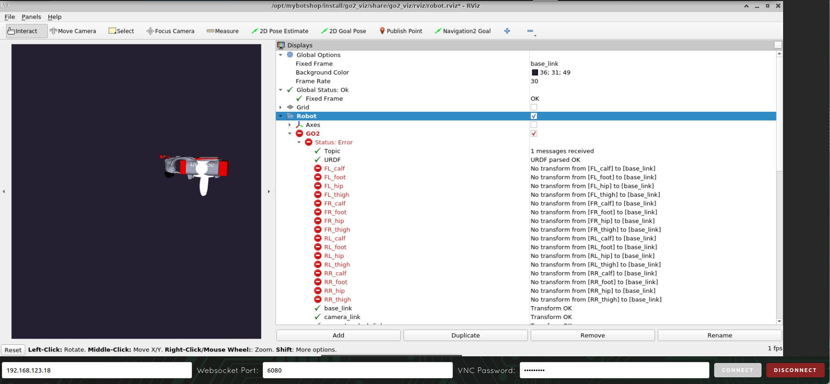This screenshot has width=830, height=384.
Task: Click the Websocket Port input field
Action: coord(357,370)
